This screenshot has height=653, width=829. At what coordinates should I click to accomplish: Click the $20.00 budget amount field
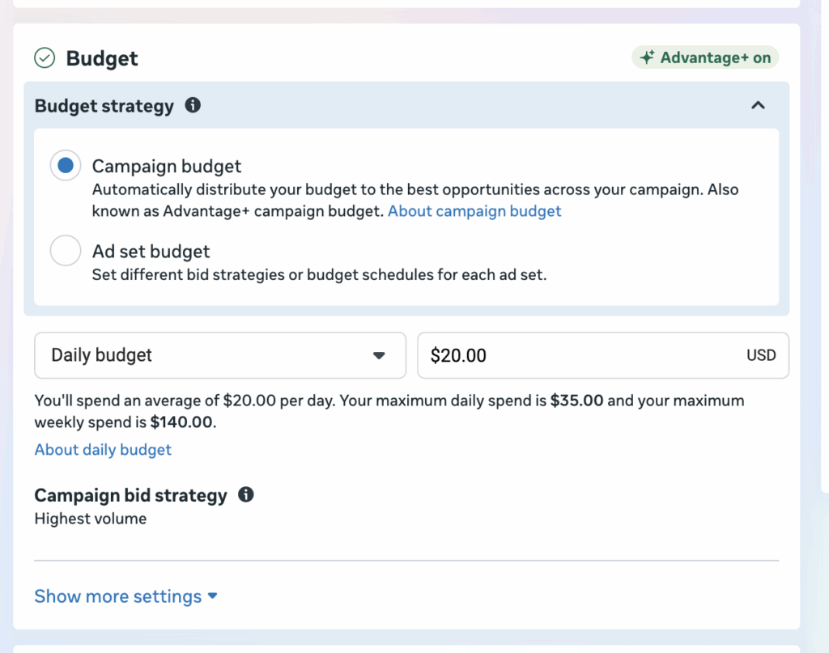(603, 355)
